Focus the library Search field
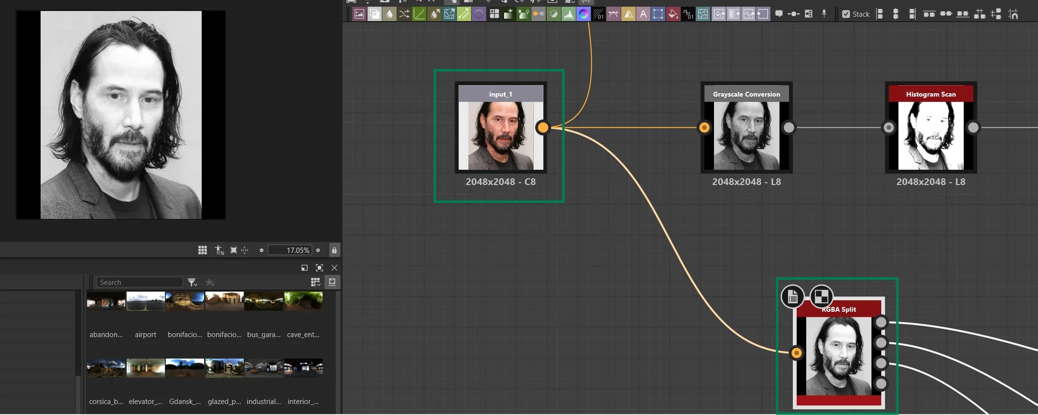This screenshot has width=1038, height=415. click(140, 283)
